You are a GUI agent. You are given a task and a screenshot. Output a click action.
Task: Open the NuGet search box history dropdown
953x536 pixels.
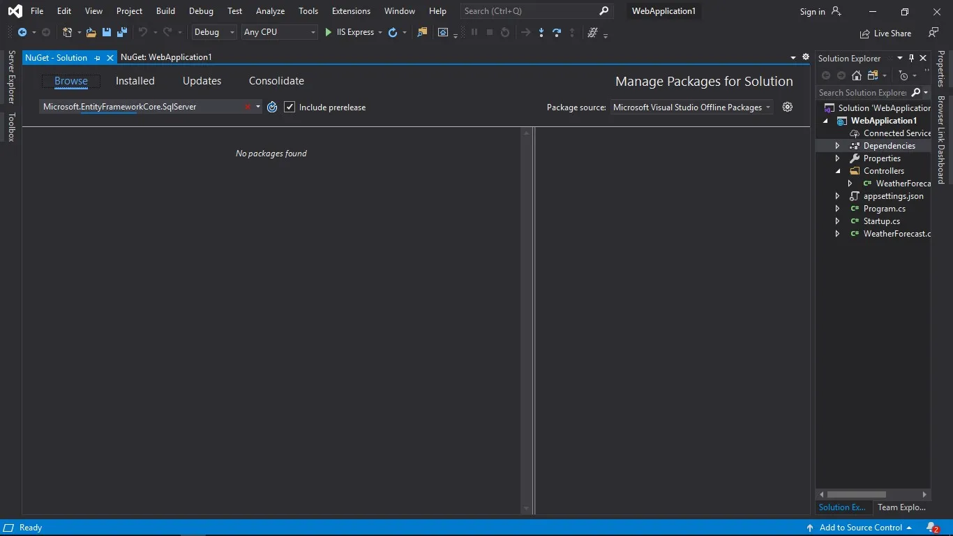pyautogui.click(x=258, y=107)
